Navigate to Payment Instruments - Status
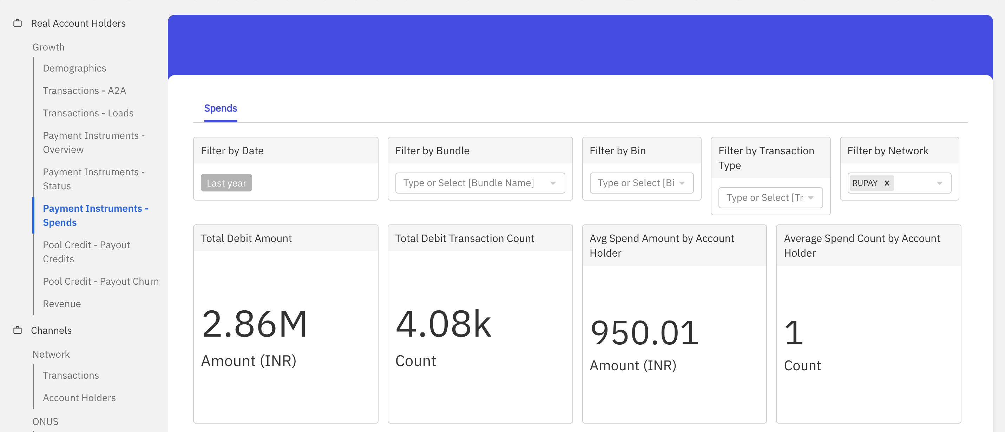Screen dimensions: 1005x432 point(94,179)
